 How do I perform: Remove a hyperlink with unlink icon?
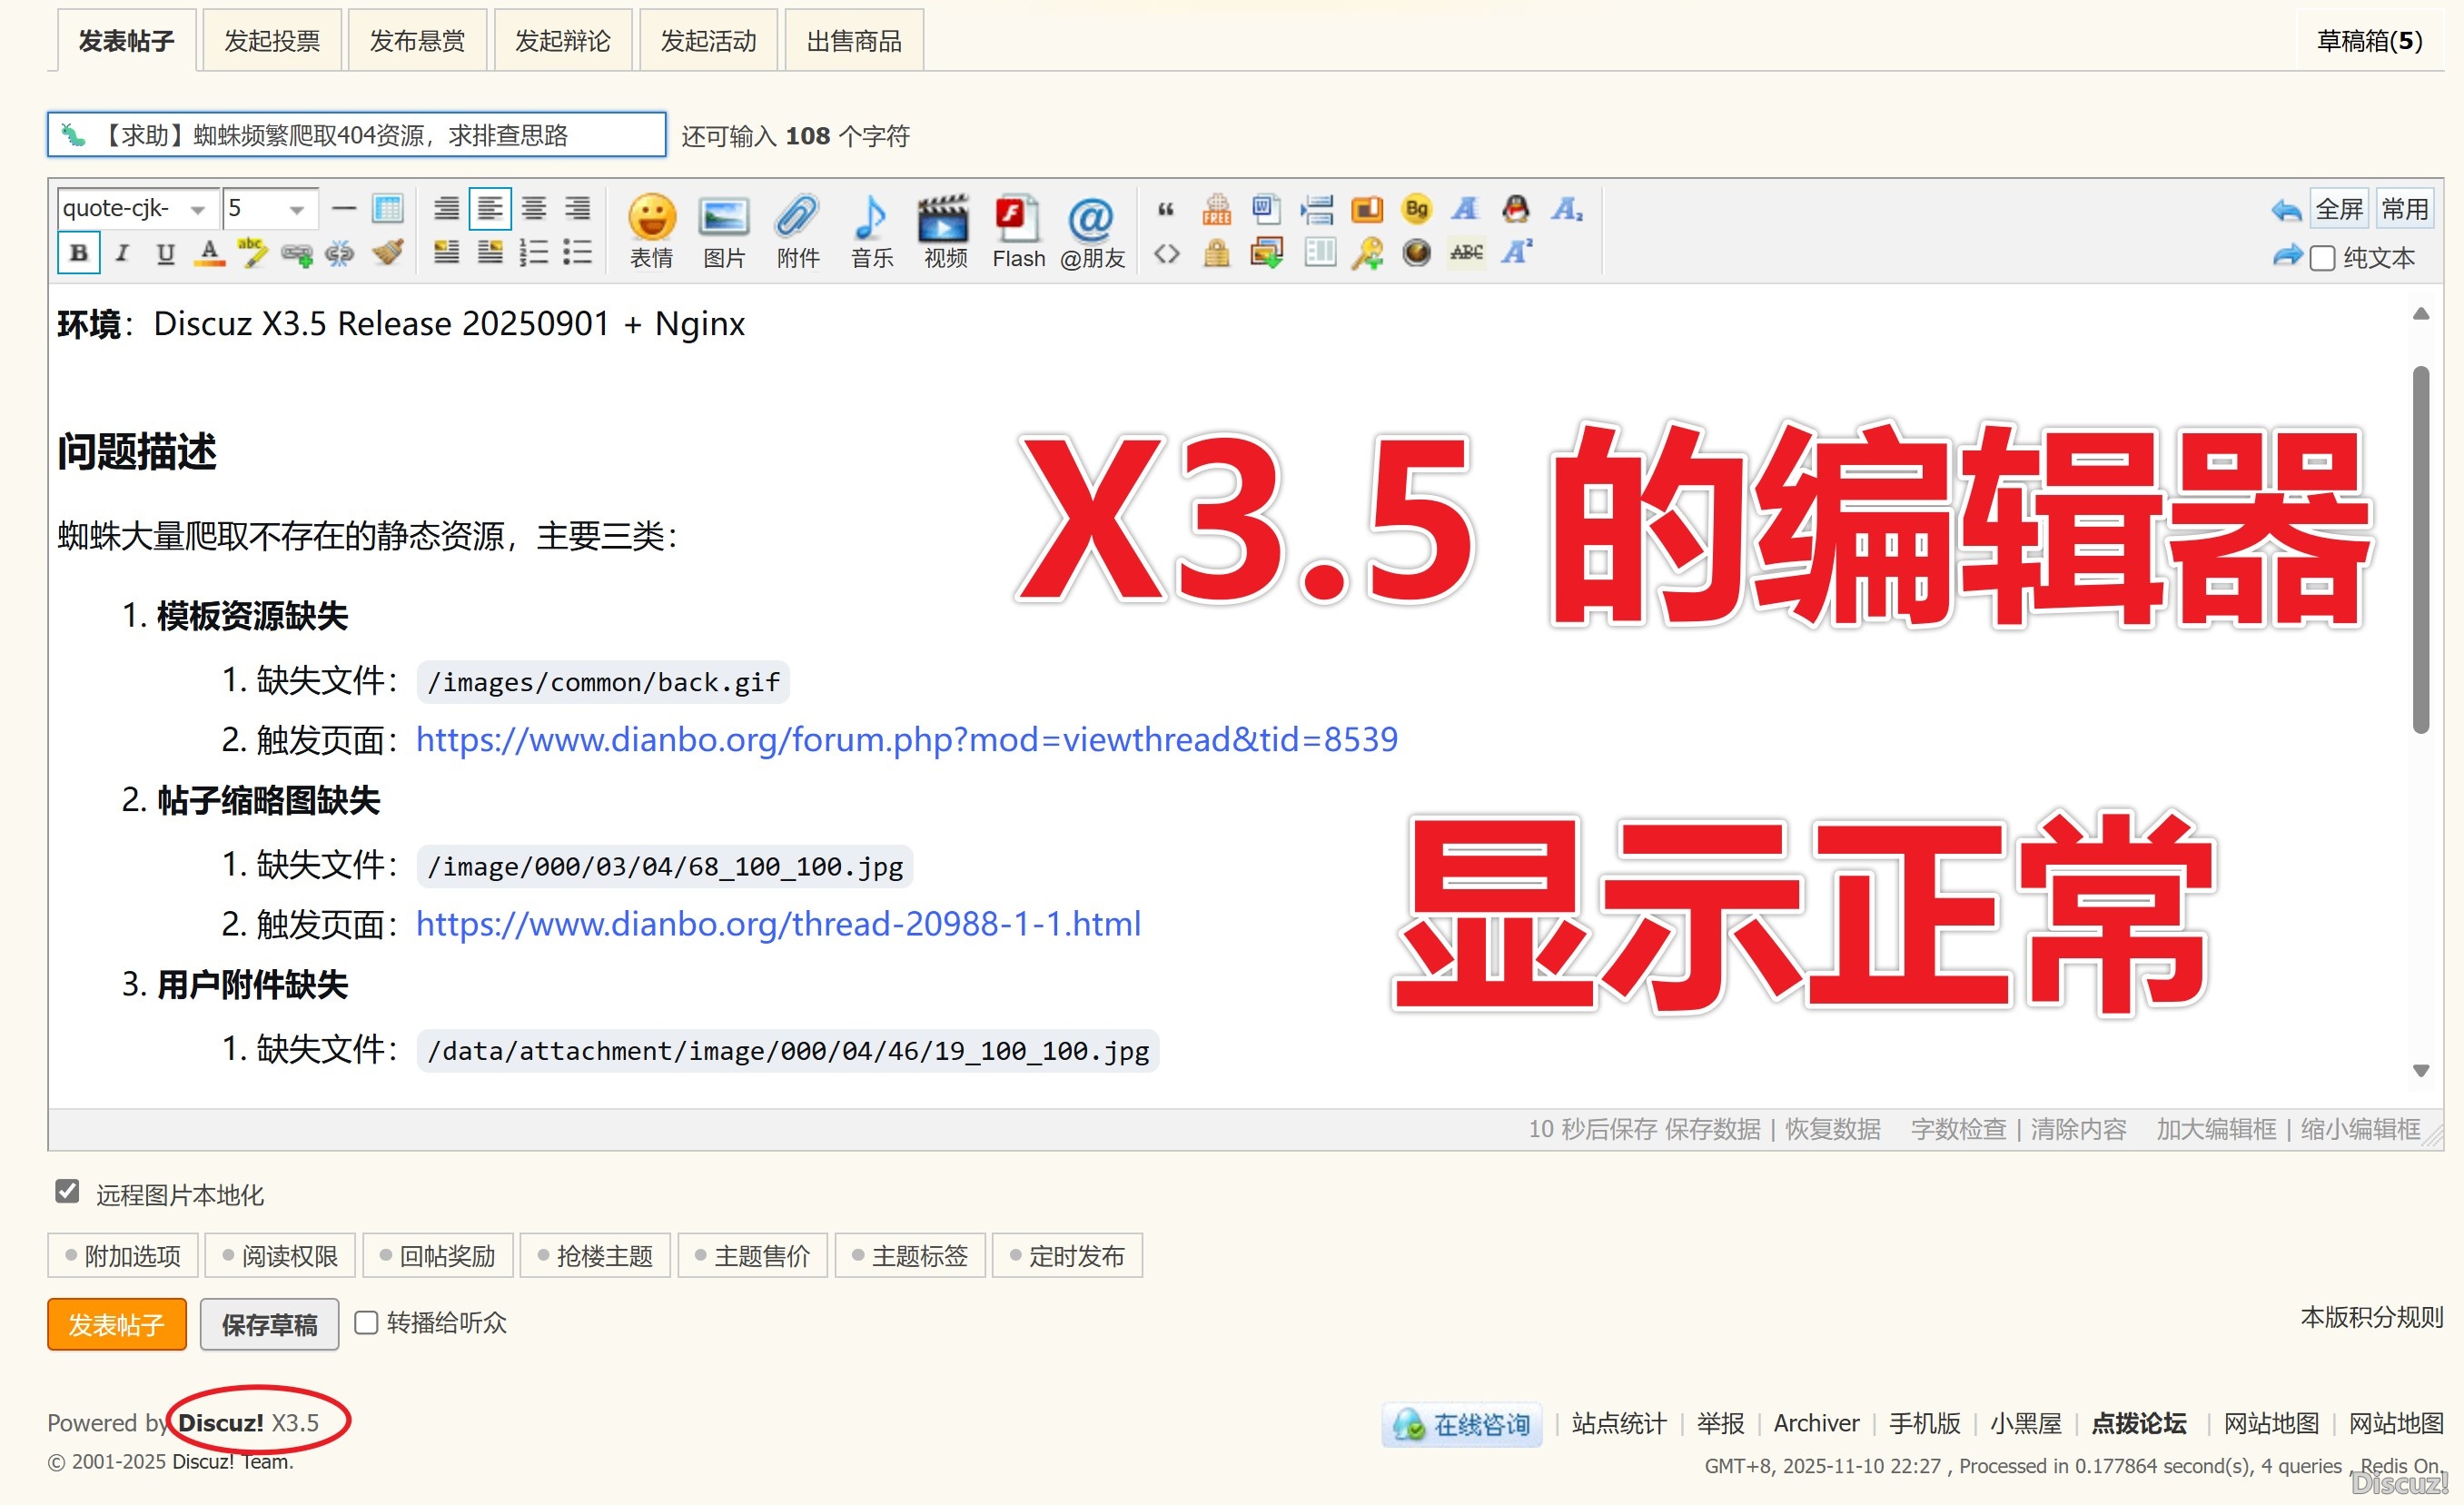pos(339,253)
